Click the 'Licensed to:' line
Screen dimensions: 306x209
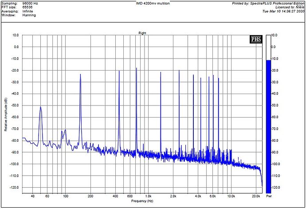(290, 7)
